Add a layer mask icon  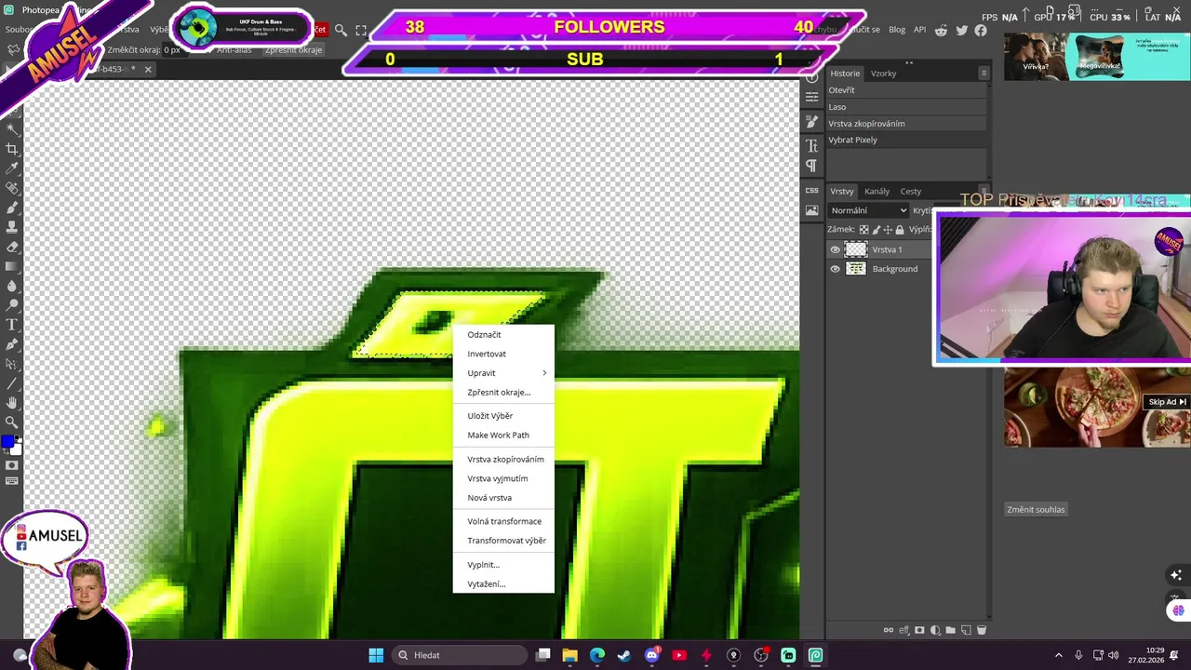coord(920,630)
